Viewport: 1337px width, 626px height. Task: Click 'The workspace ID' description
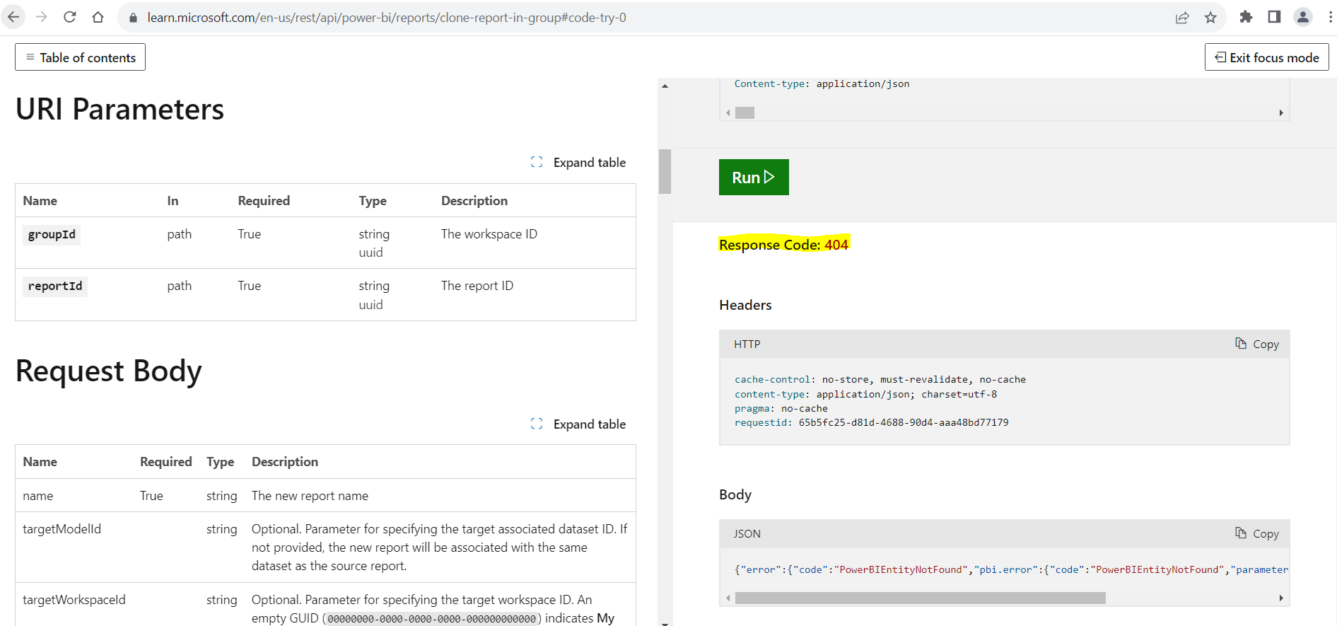click(489, 233)
